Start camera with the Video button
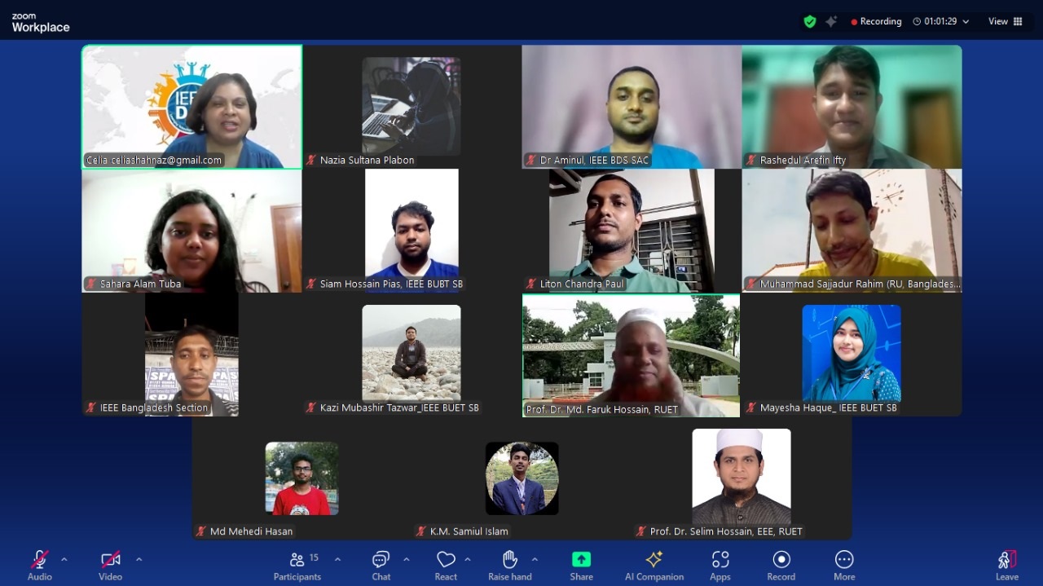 (110, 566)
